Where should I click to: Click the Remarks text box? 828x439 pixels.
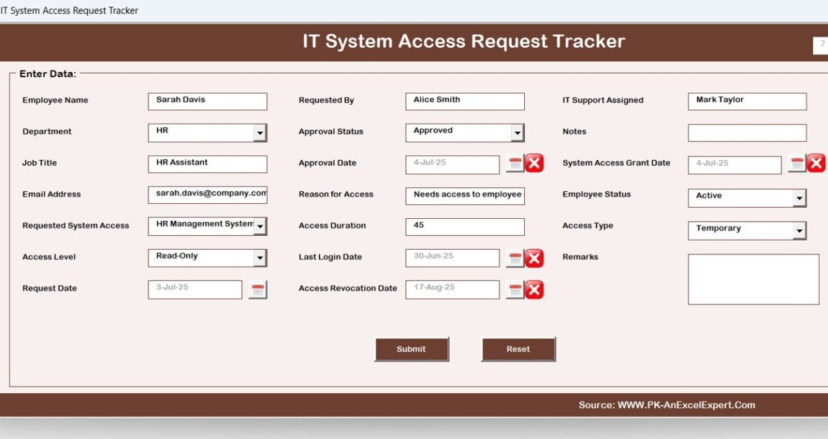click(x=753, y=278)
